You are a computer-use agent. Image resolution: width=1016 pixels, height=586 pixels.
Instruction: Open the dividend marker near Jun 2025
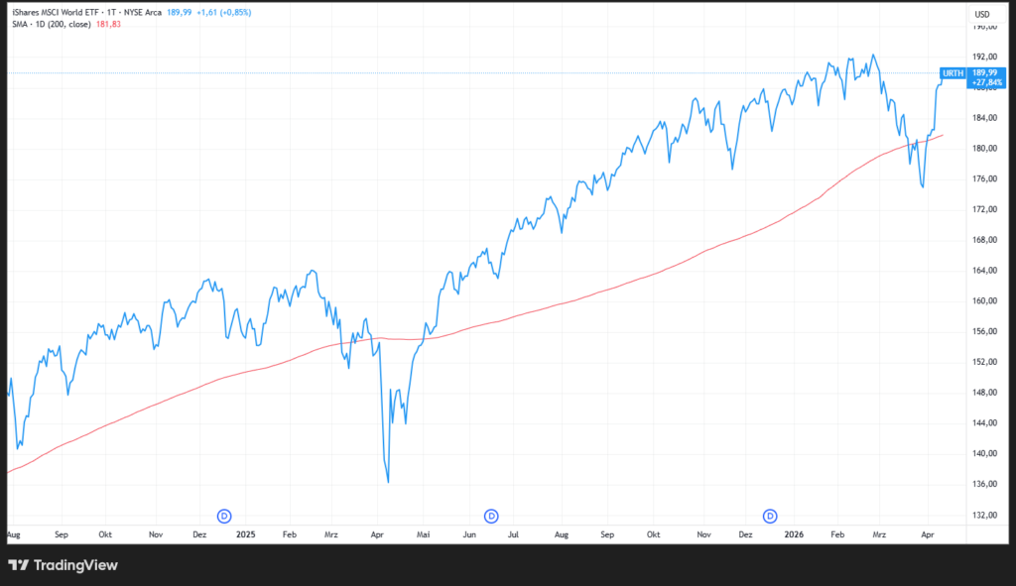point(490,515)
